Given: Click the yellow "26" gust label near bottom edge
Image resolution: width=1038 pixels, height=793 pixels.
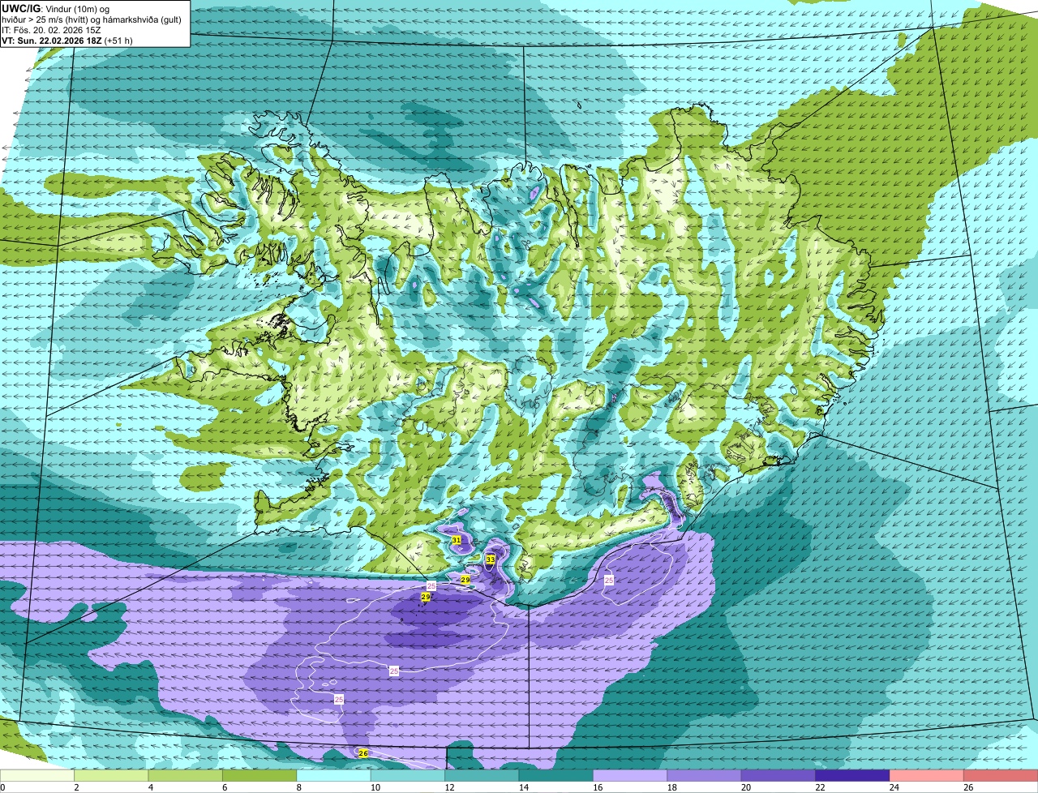Looking at the screenshot, I should (x=363, y=753).
